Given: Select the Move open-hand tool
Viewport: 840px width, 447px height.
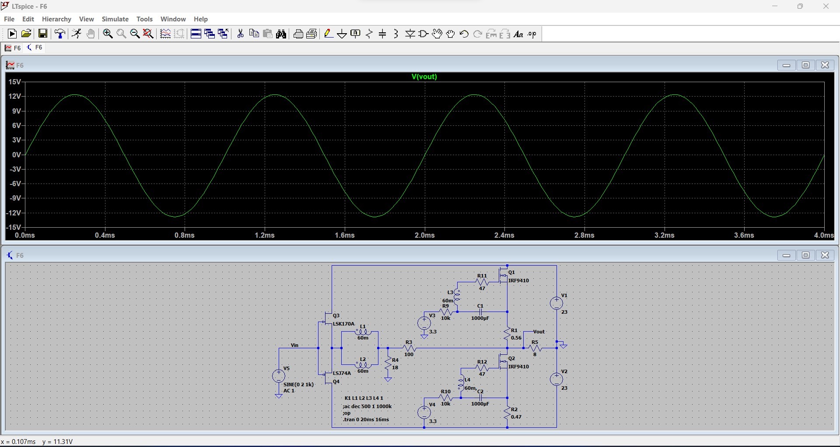Looking at the screenshot, I should [x=437, y=34].
